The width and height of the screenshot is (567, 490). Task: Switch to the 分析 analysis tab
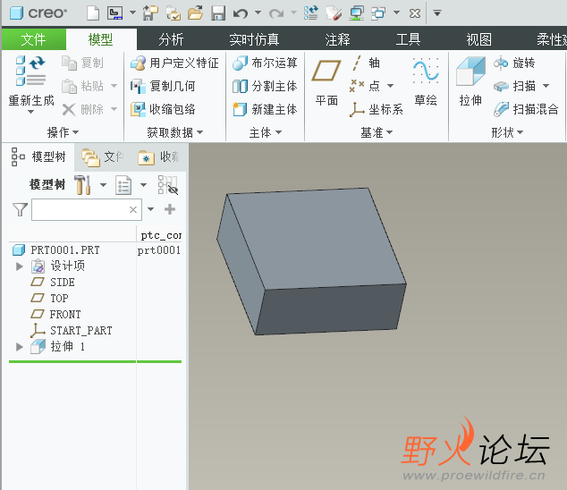point(171,39)
